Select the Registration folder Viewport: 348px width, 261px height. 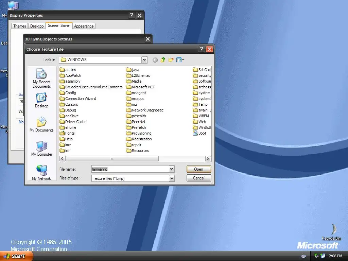pyautogui.click(x=139, y=139)
